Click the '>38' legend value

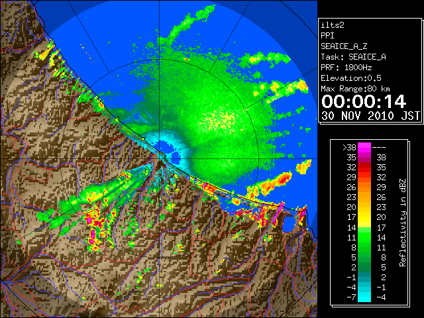pos(349,148)
